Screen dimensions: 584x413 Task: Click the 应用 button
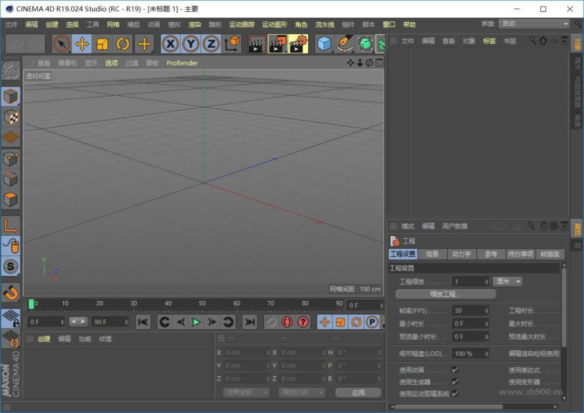click(x=358, y=392)
